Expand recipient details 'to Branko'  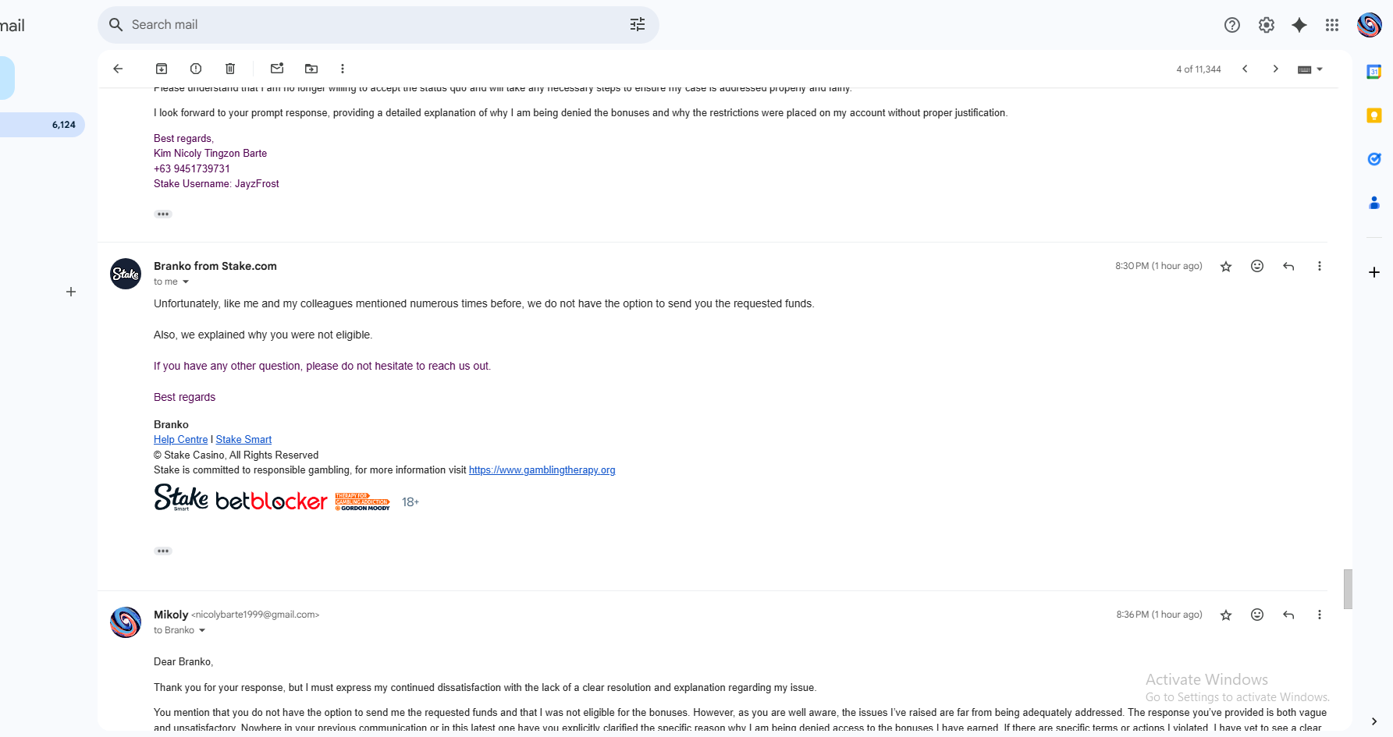(x=202, y=630)
